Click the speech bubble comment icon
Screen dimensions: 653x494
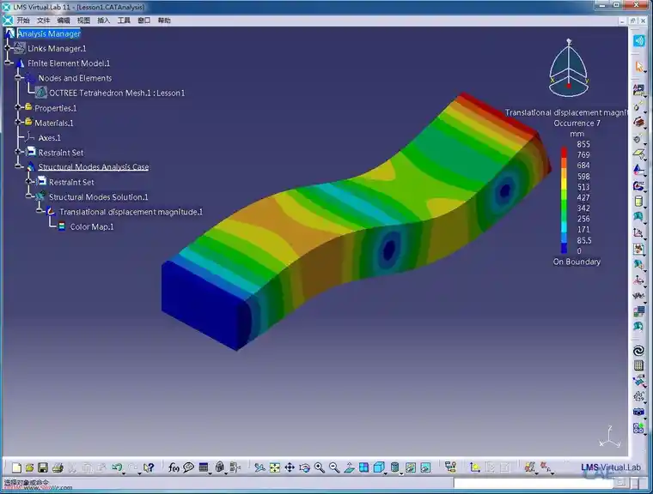coord(189,467)
